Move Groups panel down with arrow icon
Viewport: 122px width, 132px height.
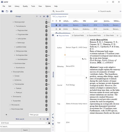pyautogui.click(x=40, y=16)
